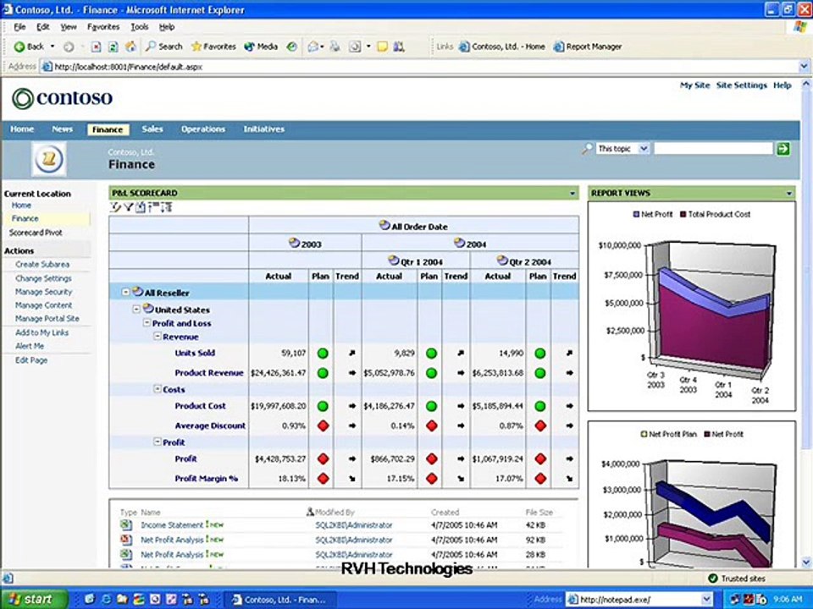Viewport: 813px width, 609px height.
Task: Click the magnifier icon beside This topic
Action: coord(586,149)
